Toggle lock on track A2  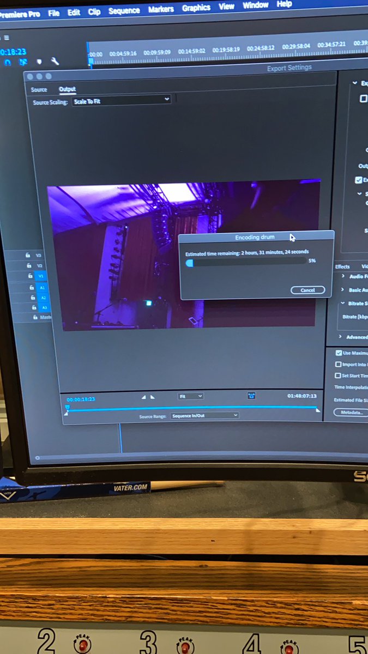[x=32, y=298]
